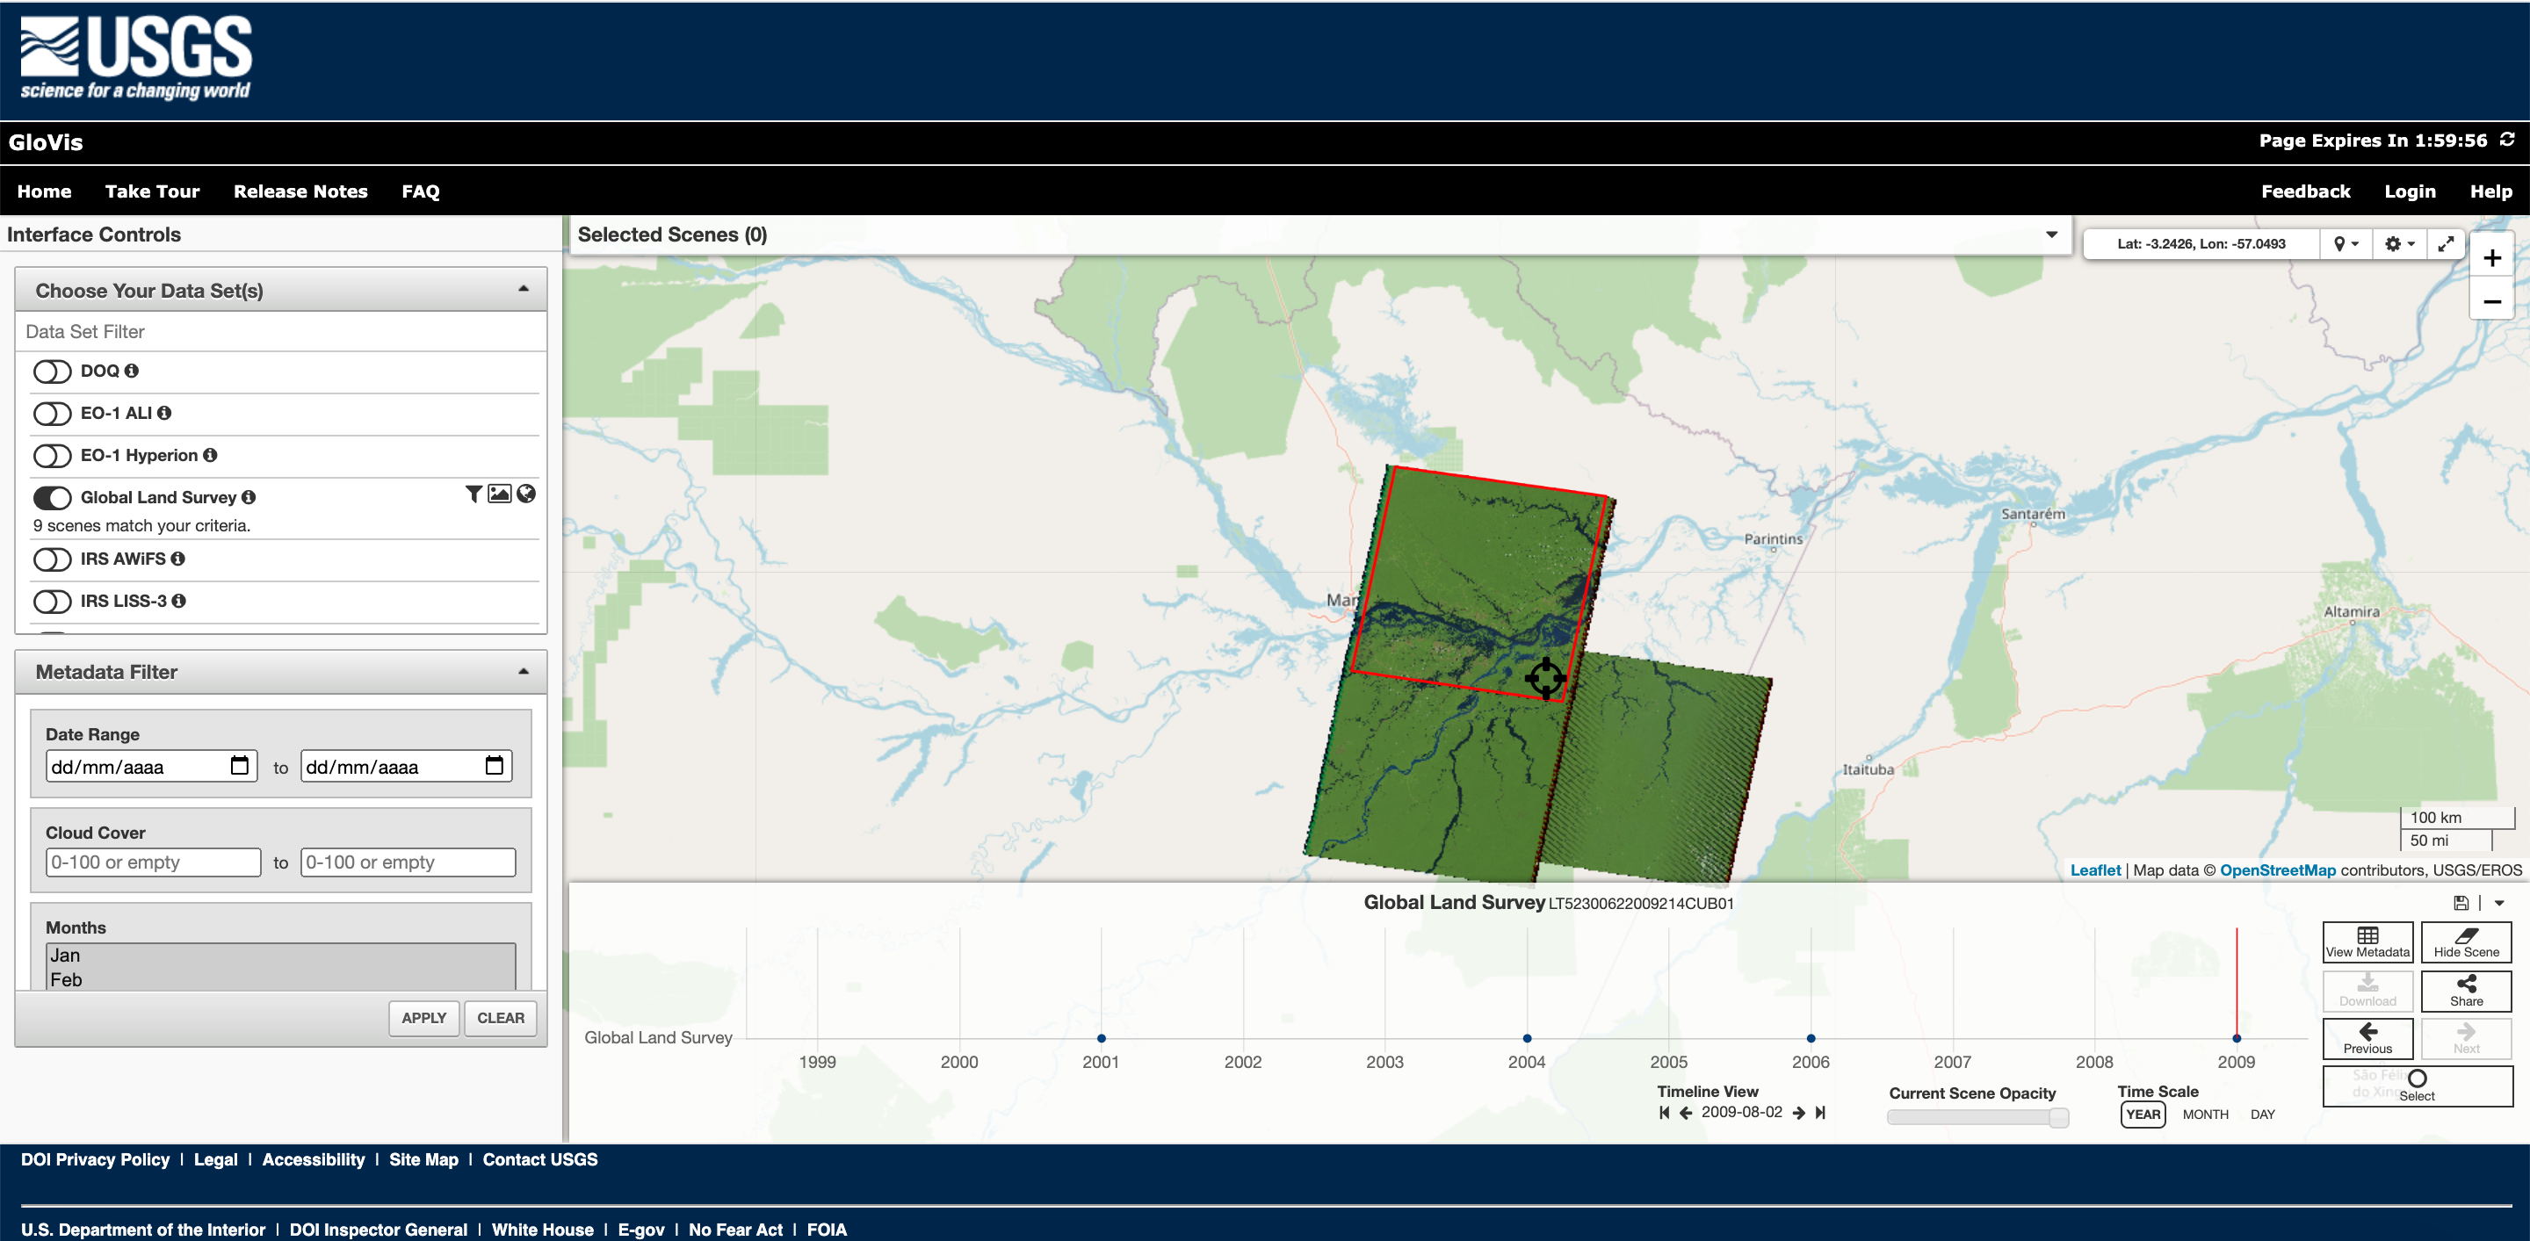Click Global Land Survey globe icon
2530x1241 pixels.
click(526, 494)
